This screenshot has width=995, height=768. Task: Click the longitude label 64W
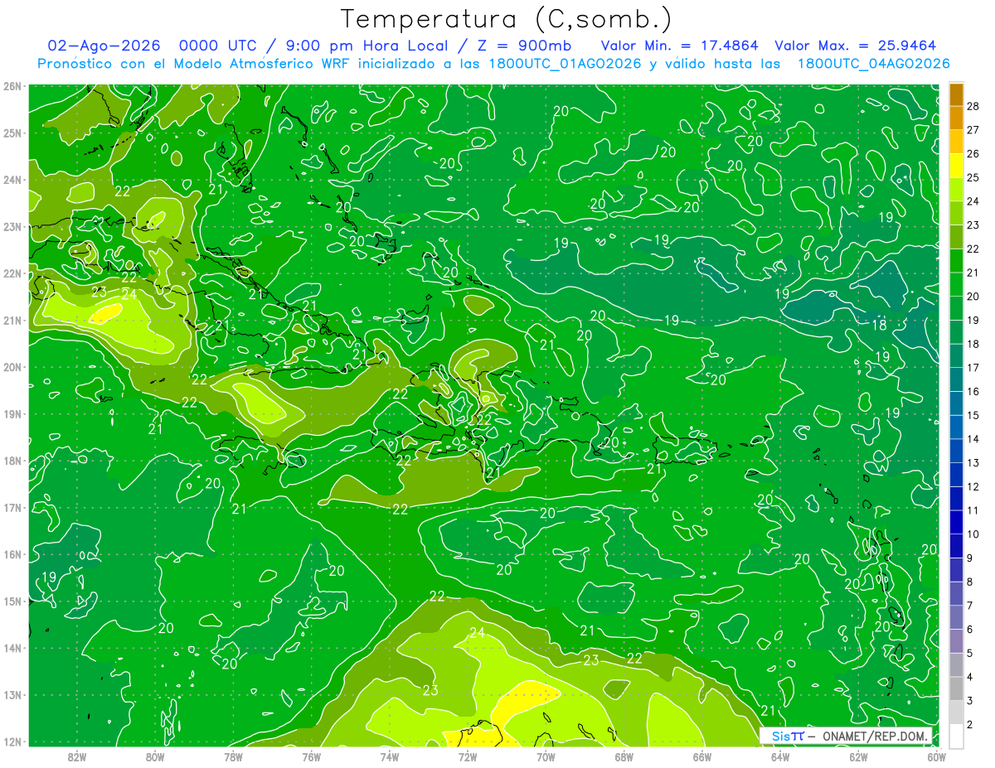coord(779,757)
